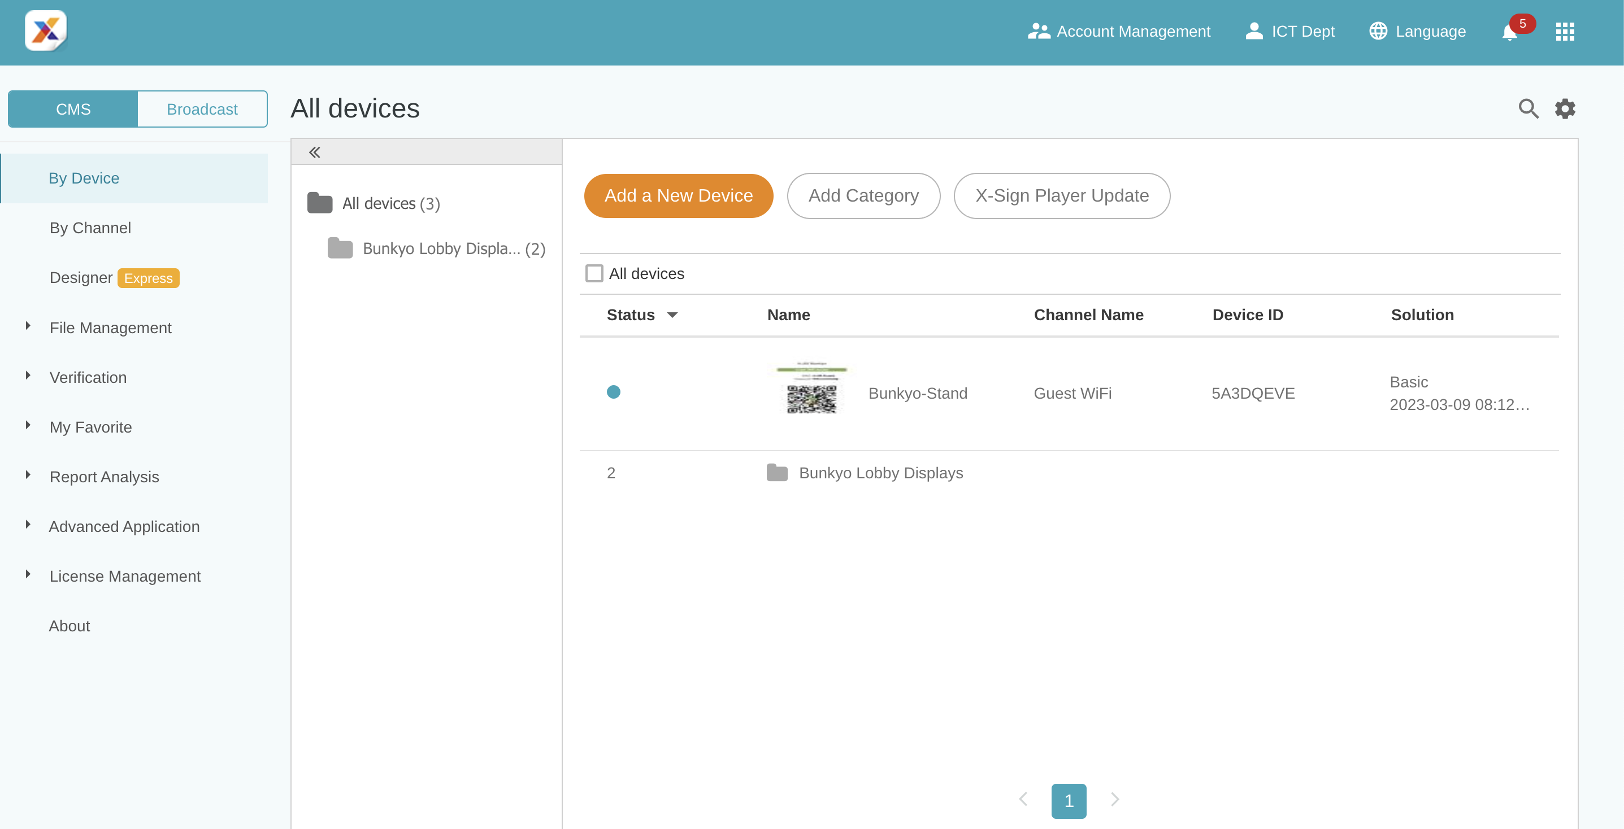This screenshot has height=829, width=1624.
Task: Select By Channel in the sidebar
Action: (90, 228)
